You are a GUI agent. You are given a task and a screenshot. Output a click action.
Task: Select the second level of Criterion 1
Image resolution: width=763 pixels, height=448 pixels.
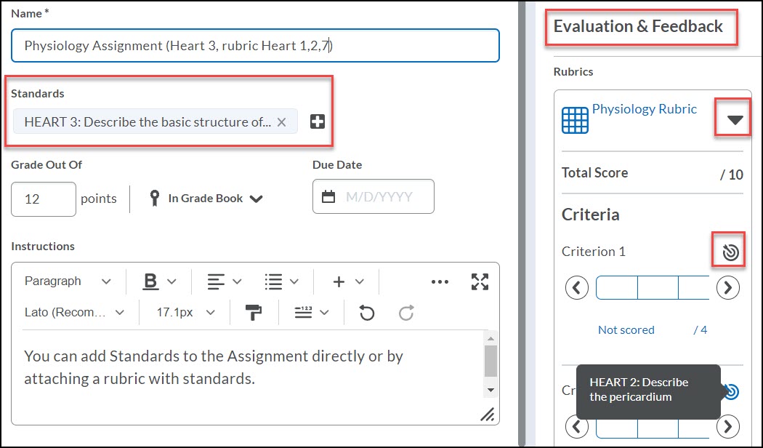point(658,287)
